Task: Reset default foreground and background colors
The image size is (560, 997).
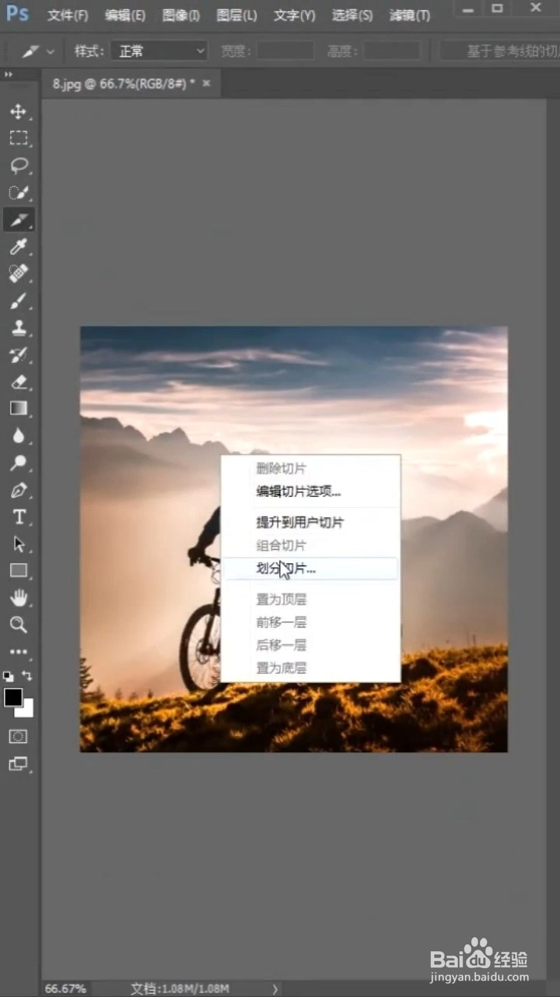Action: point(9,676)
